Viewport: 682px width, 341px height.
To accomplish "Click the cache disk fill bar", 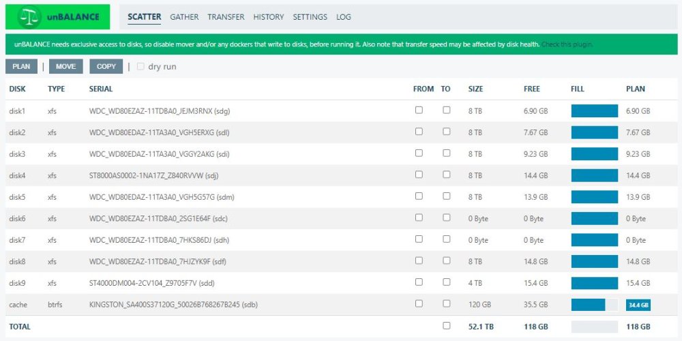I will pos(595,305).
